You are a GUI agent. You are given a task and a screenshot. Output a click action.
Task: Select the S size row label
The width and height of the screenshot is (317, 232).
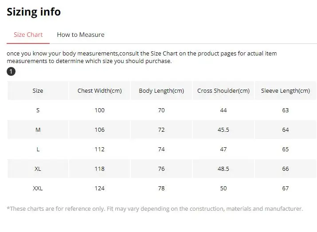[38, 110]
